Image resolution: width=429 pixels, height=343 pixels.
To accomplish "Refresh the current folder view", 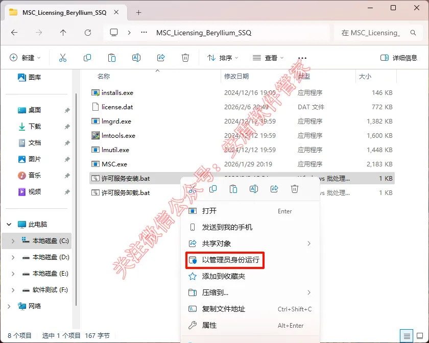I will click(x=87, y=33).
